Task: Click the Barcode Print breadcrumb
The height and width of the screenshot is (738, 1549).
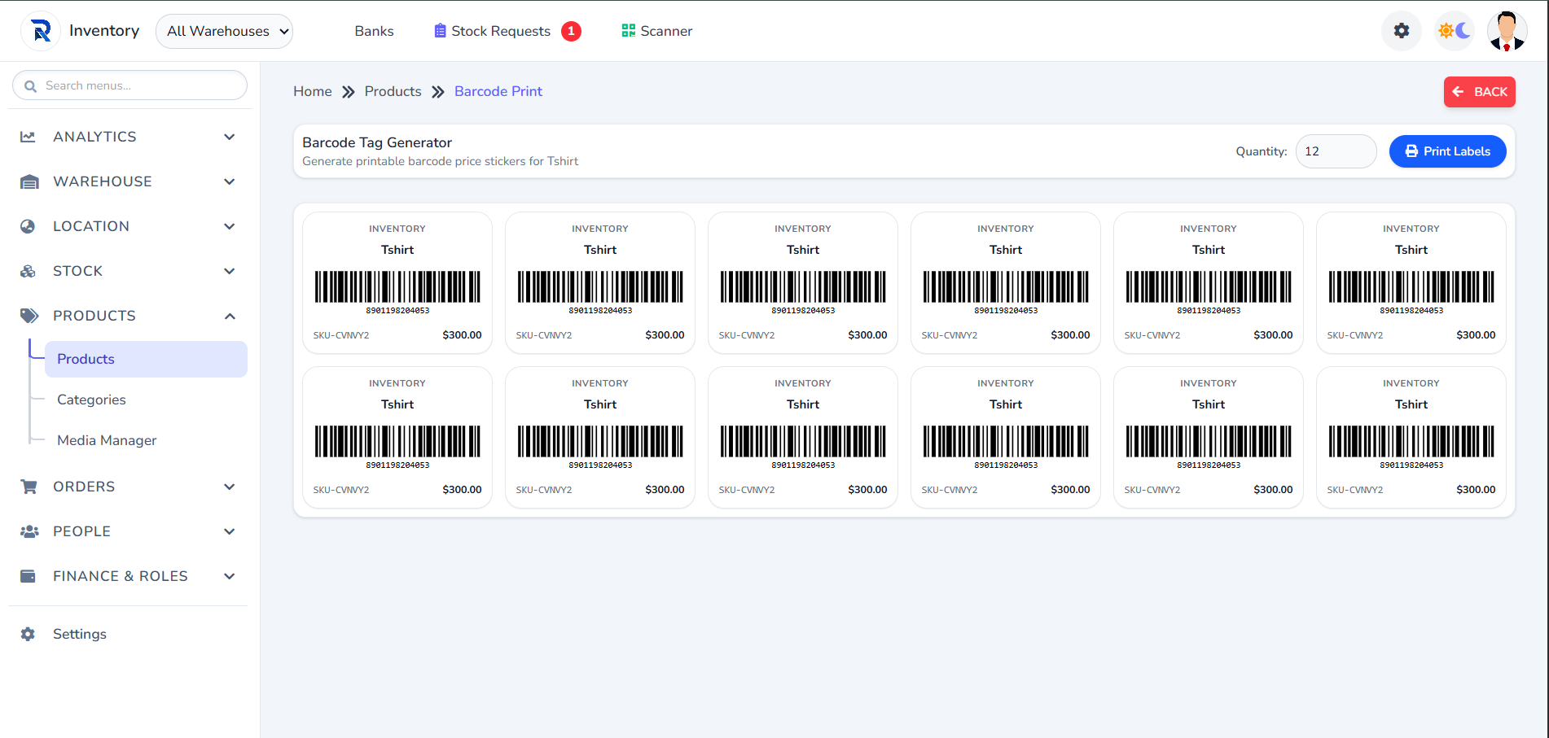Action: [x=498, y=91]
